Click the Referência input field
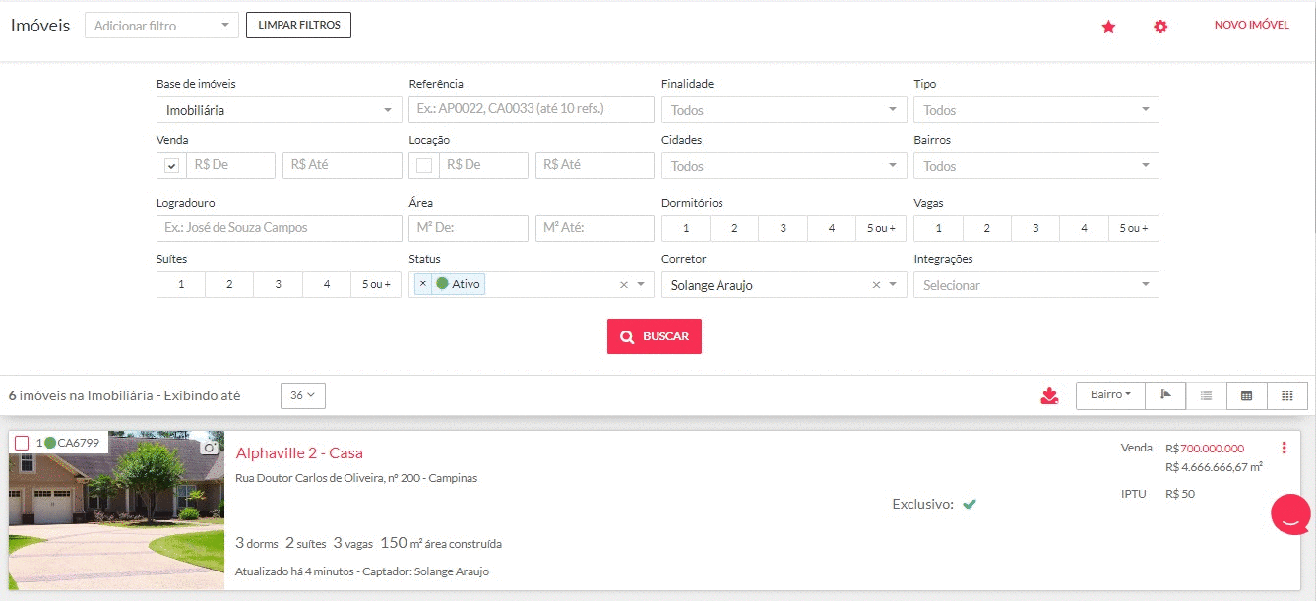1316x601 pixels. (532, 109)
